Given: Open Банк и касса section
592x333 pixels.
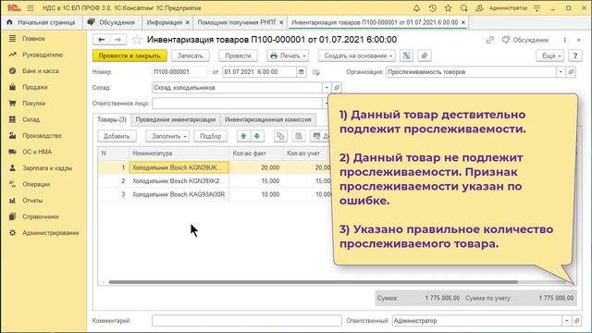Looking at the screenshot, I should 41,71.
